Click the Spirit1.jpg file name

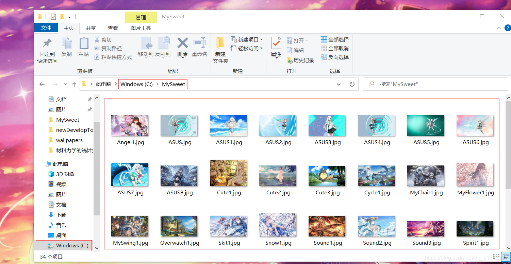point(476,243)
